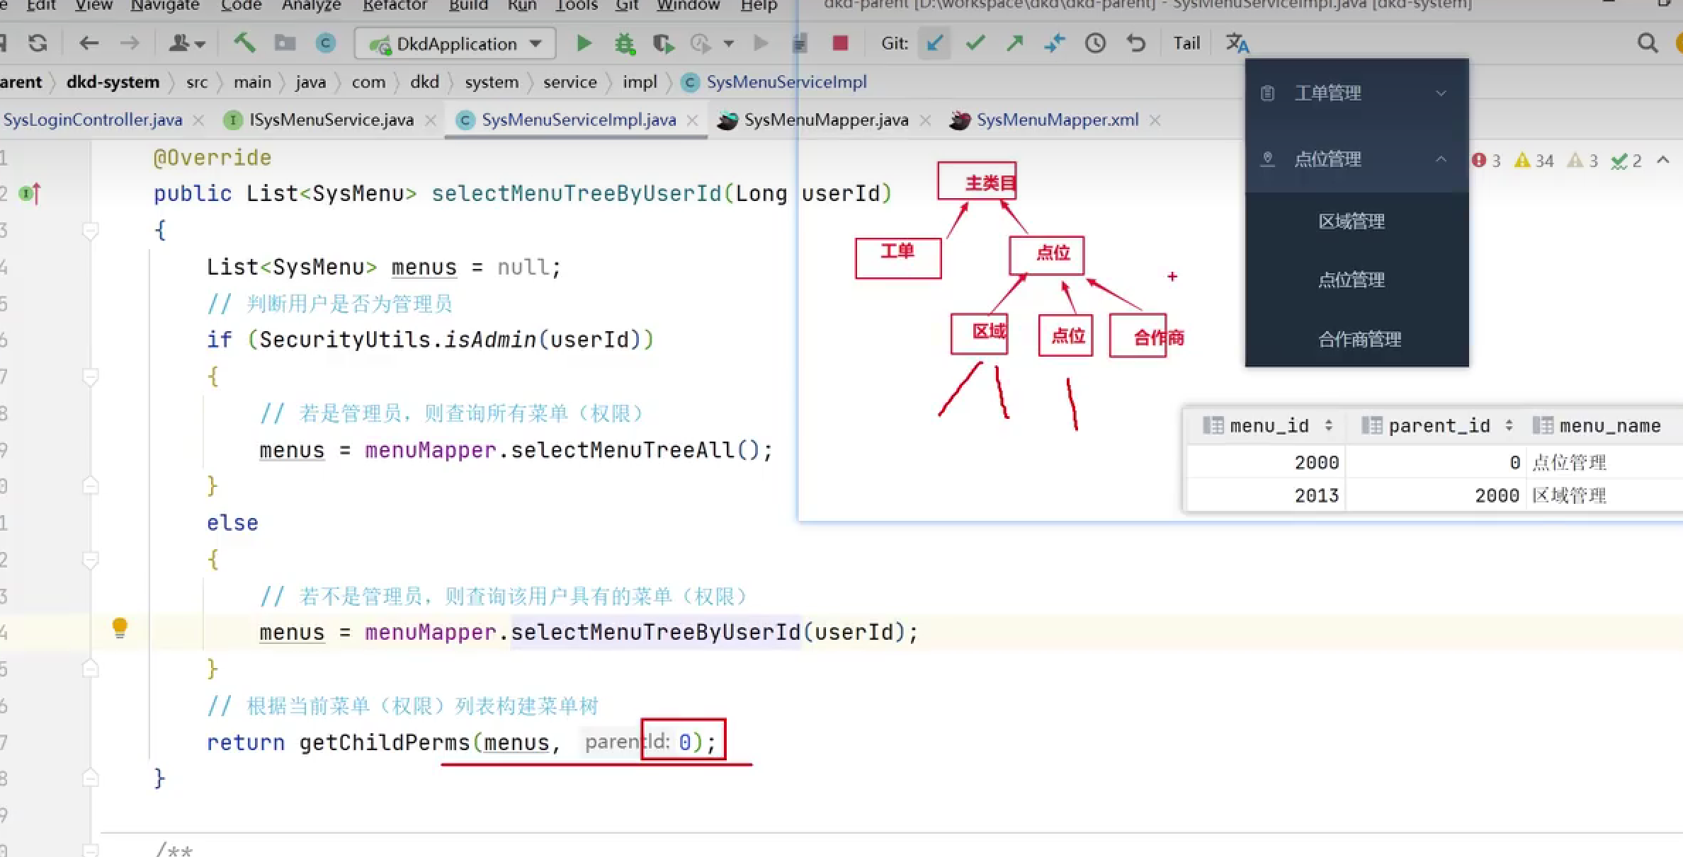Click the user profile icon dropdown
Viewport: 1683px width, 857px height.
(186, 44)
